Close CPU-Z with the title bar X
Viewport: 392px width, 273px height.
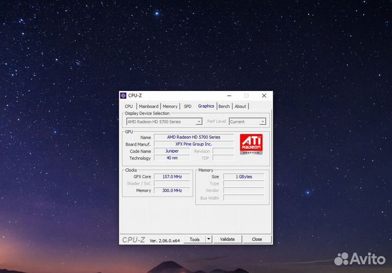[264, 95]
